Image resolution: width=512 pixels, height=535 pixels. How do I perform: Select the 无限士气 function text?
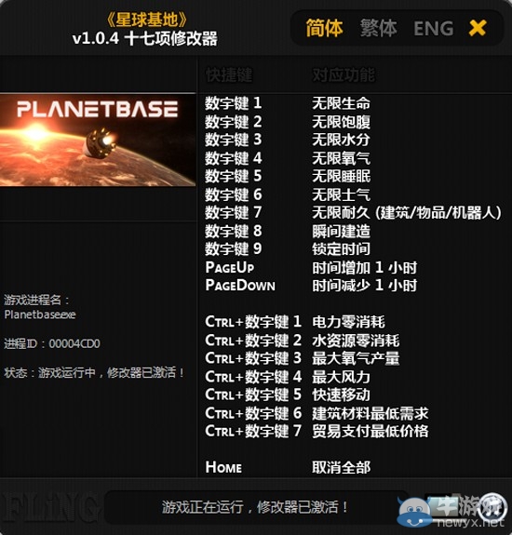[341, 194]
